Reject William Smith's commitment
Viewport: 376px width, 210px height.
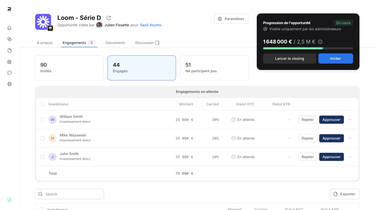(x=308, y=120)
